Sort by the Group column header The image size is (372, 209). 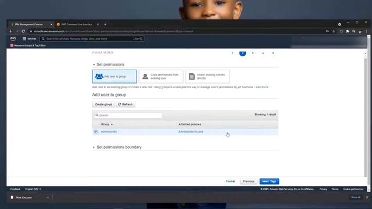(x=106, y=124)
